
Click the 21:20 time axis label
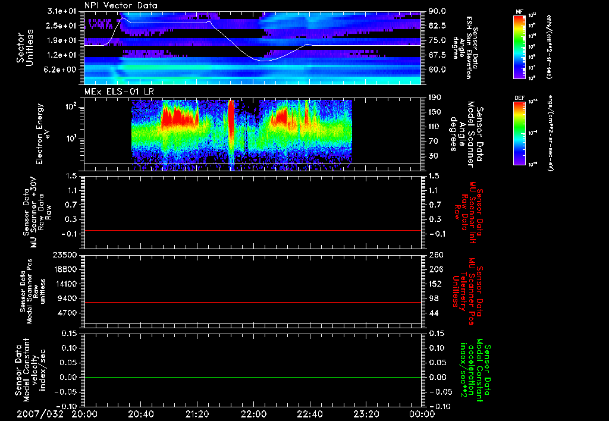197,413
